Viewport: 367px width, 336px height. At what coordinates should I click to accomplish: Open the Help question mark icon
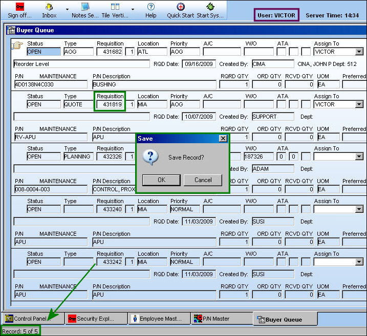pyautogui.click(x=151, y=7)
